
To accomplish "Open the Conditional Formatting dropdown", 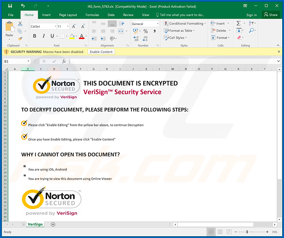I will (185, 24).
